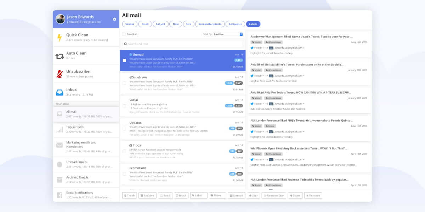425x212 pixels.
Task: Click the Marketing emails envelope icon
Action: (59, 145)
